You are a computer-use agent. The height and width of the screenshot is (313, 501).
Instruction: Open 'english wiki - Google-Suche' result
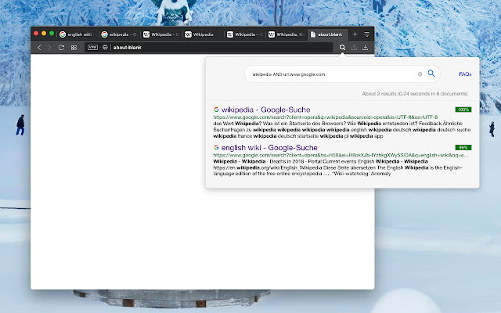click(x=269, y=148)
